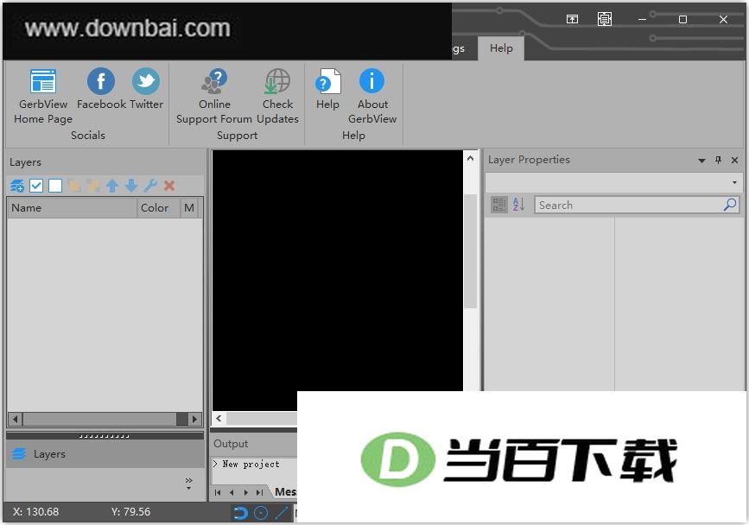Click the Layers list horizontal scrollbar track
Image resolution: width=749 pixels, height=525 pixels.
(x=99, y=419)
